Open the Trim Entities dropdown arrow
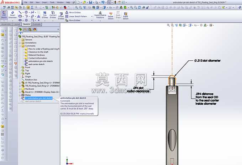242x165 pixels. tap(45, 21)
